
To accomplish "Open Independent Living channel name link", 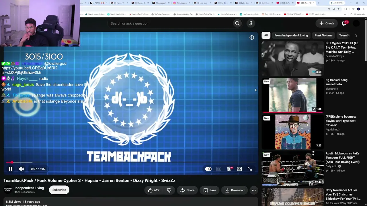I will click(29, 188).
